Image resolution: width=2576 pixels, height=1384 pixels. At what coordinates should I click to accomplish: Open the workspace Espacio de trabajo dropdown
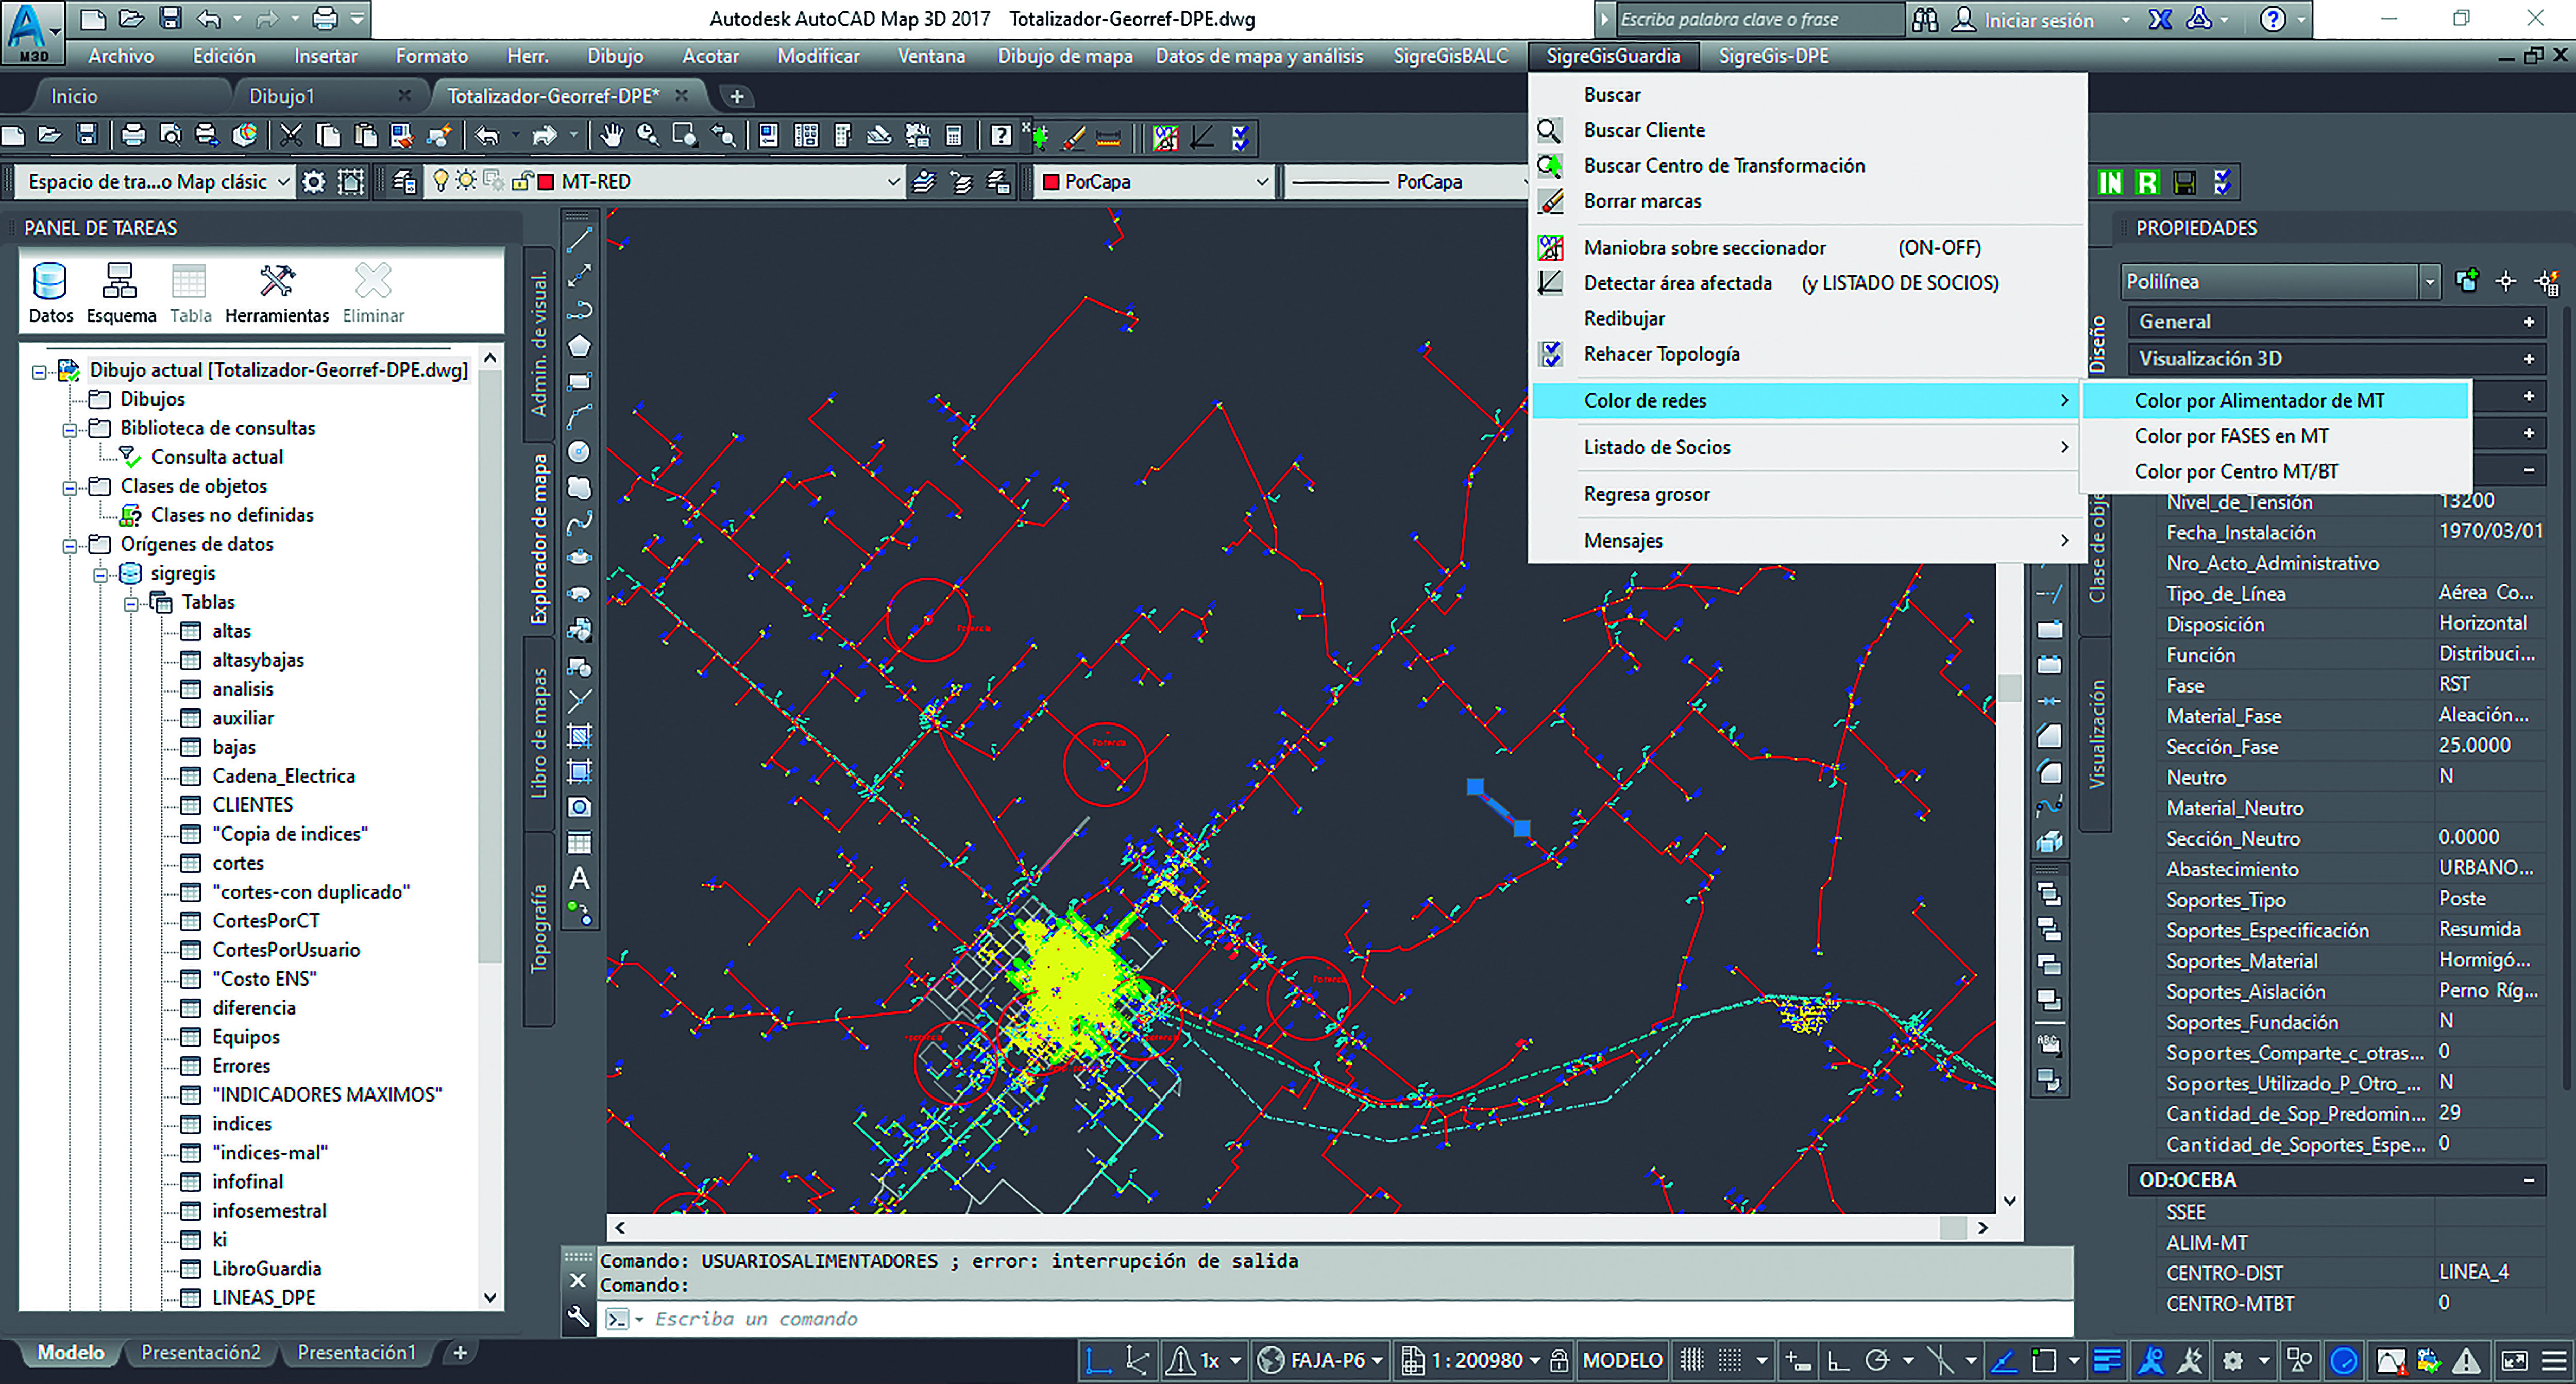tap(156, 182)
